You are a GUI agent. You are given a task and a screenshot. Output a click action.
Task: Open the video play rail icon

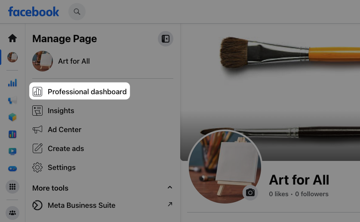[12, 151]
